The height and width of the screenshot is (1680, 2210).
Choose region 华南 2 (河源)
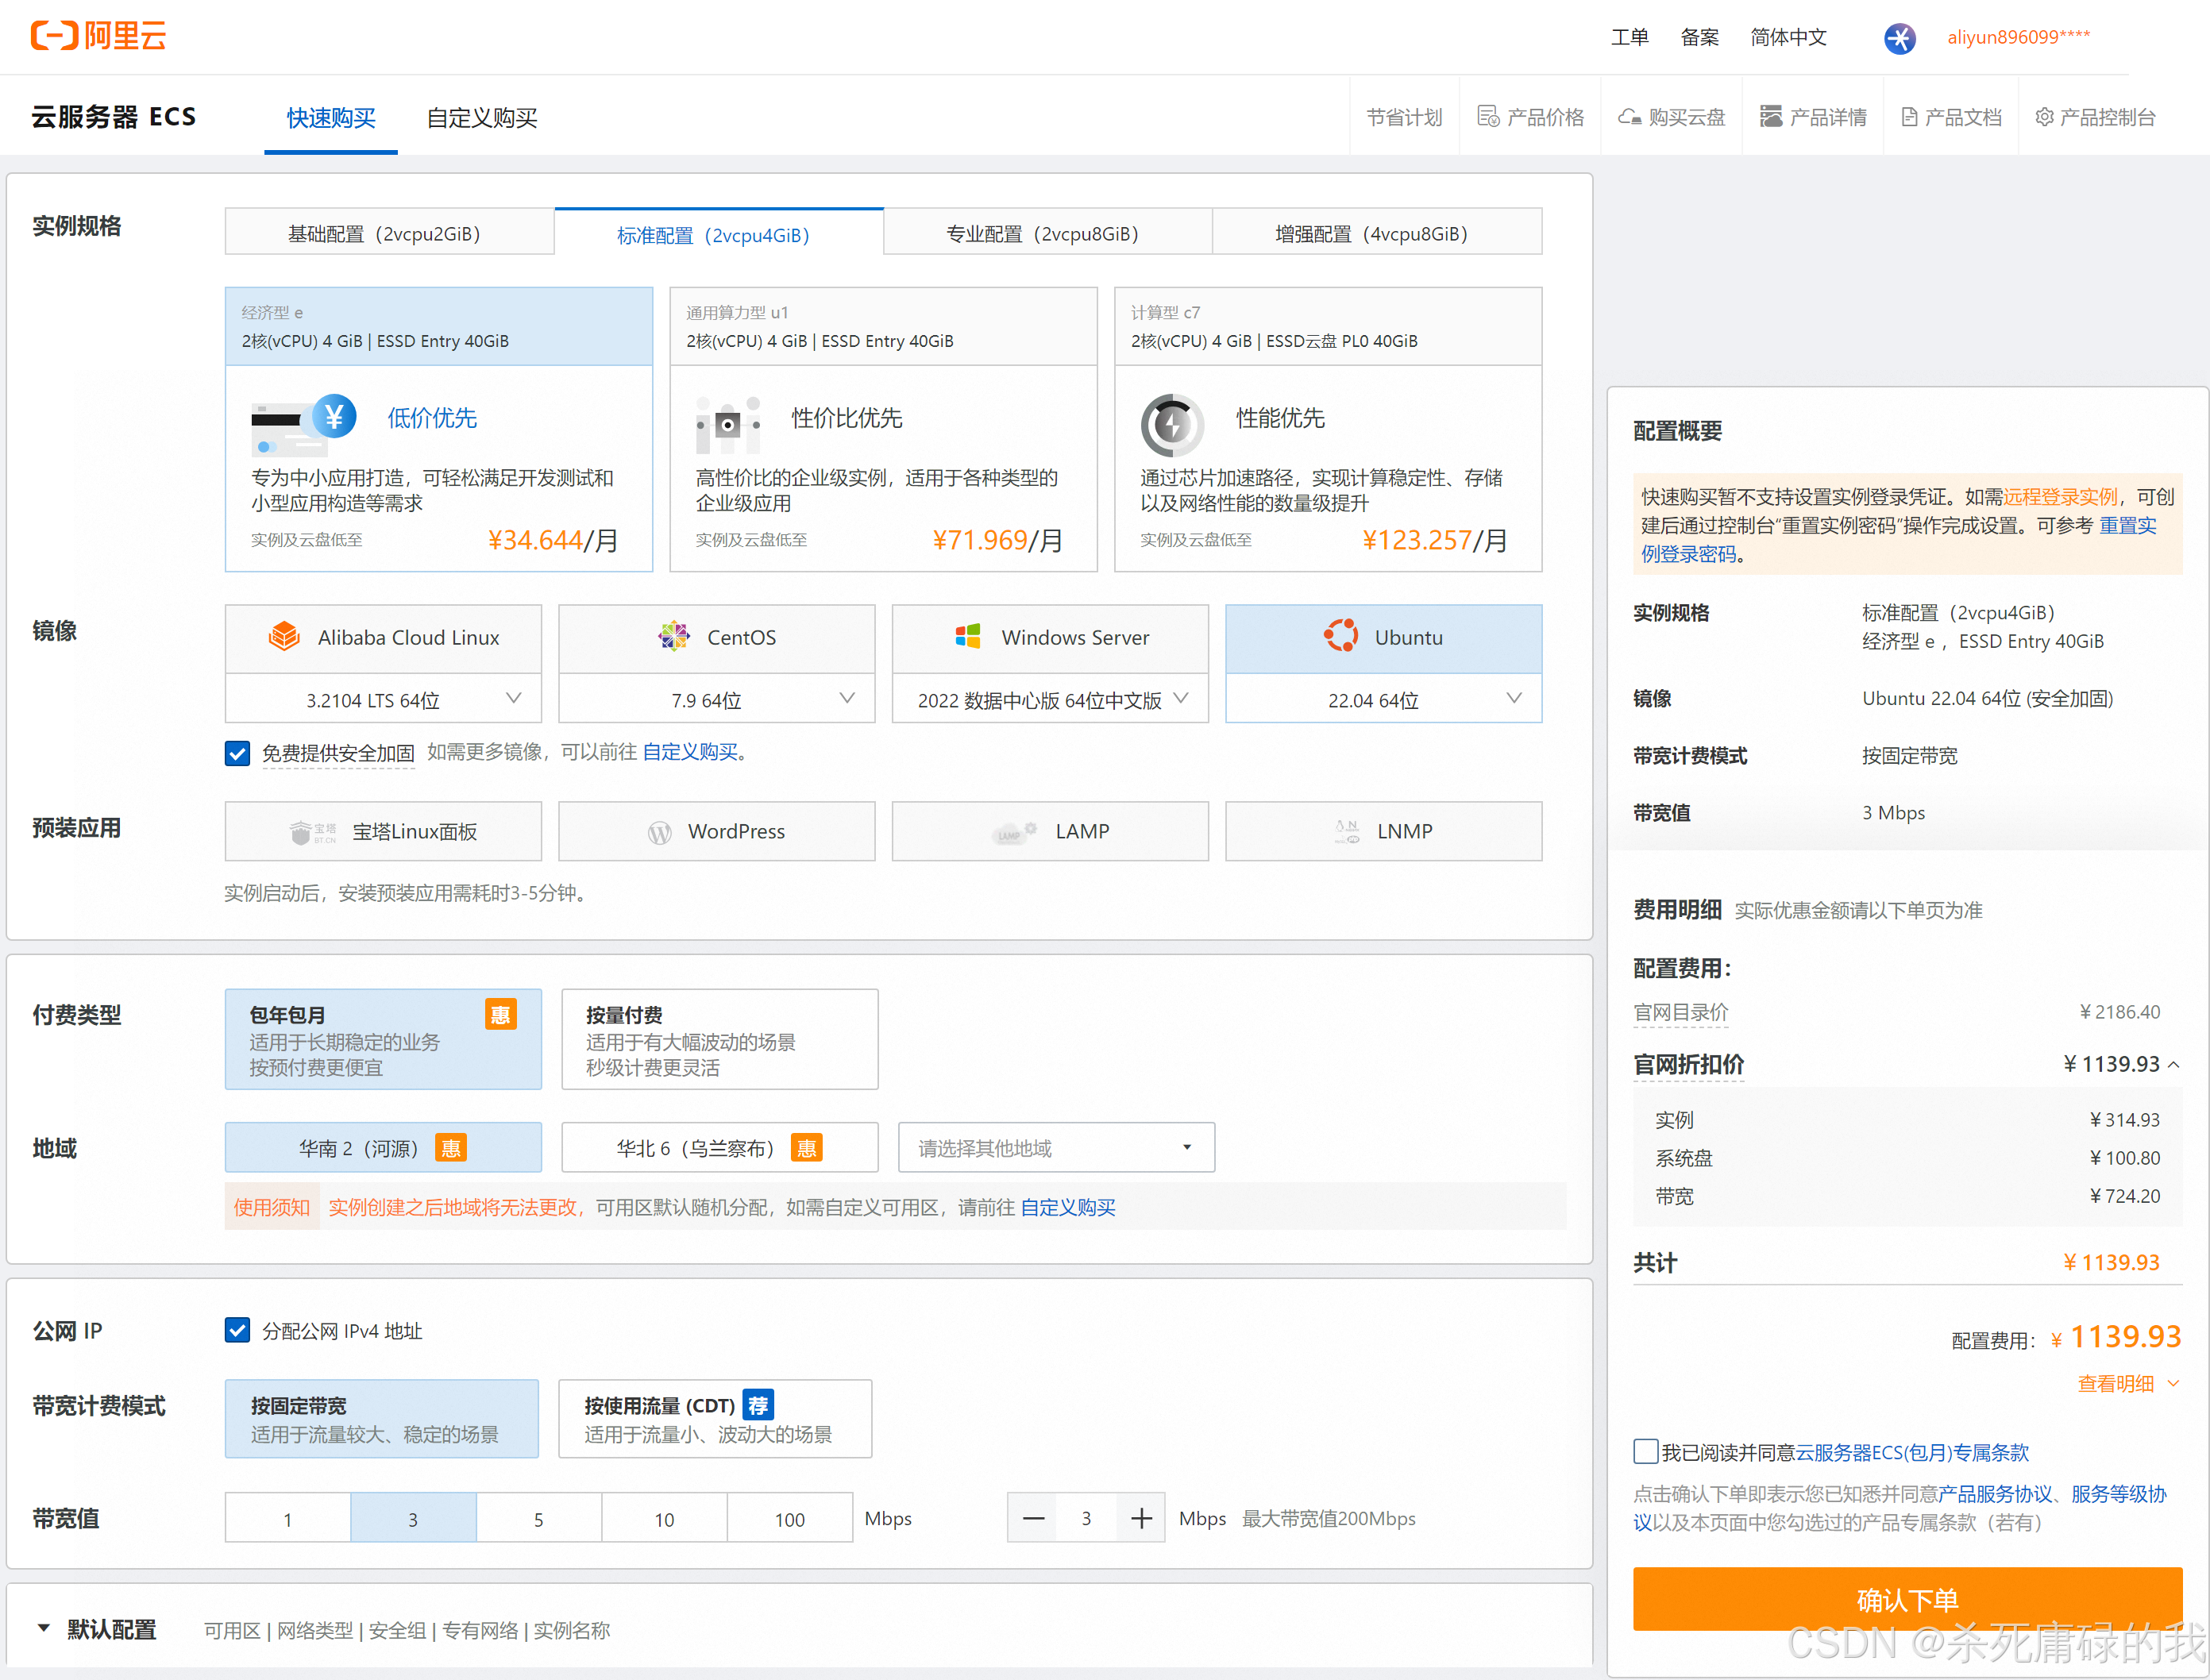[383, 1148]
